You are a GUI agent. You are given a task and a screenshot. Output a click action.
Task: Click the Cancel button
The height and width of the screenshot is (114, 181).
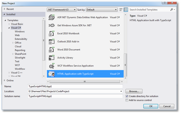[167, 106]
